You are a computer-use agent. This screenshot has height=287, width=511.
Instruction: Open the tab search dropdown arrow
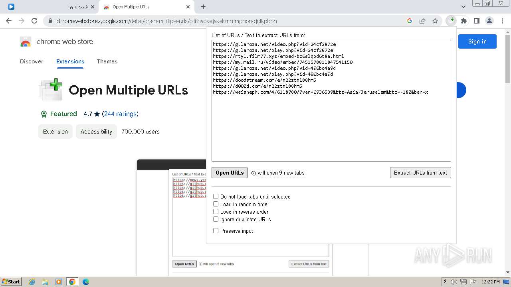click(463, 7)
